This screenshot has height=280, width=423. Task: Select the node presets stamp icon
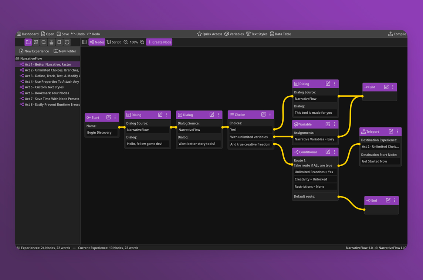click(51, 42)
